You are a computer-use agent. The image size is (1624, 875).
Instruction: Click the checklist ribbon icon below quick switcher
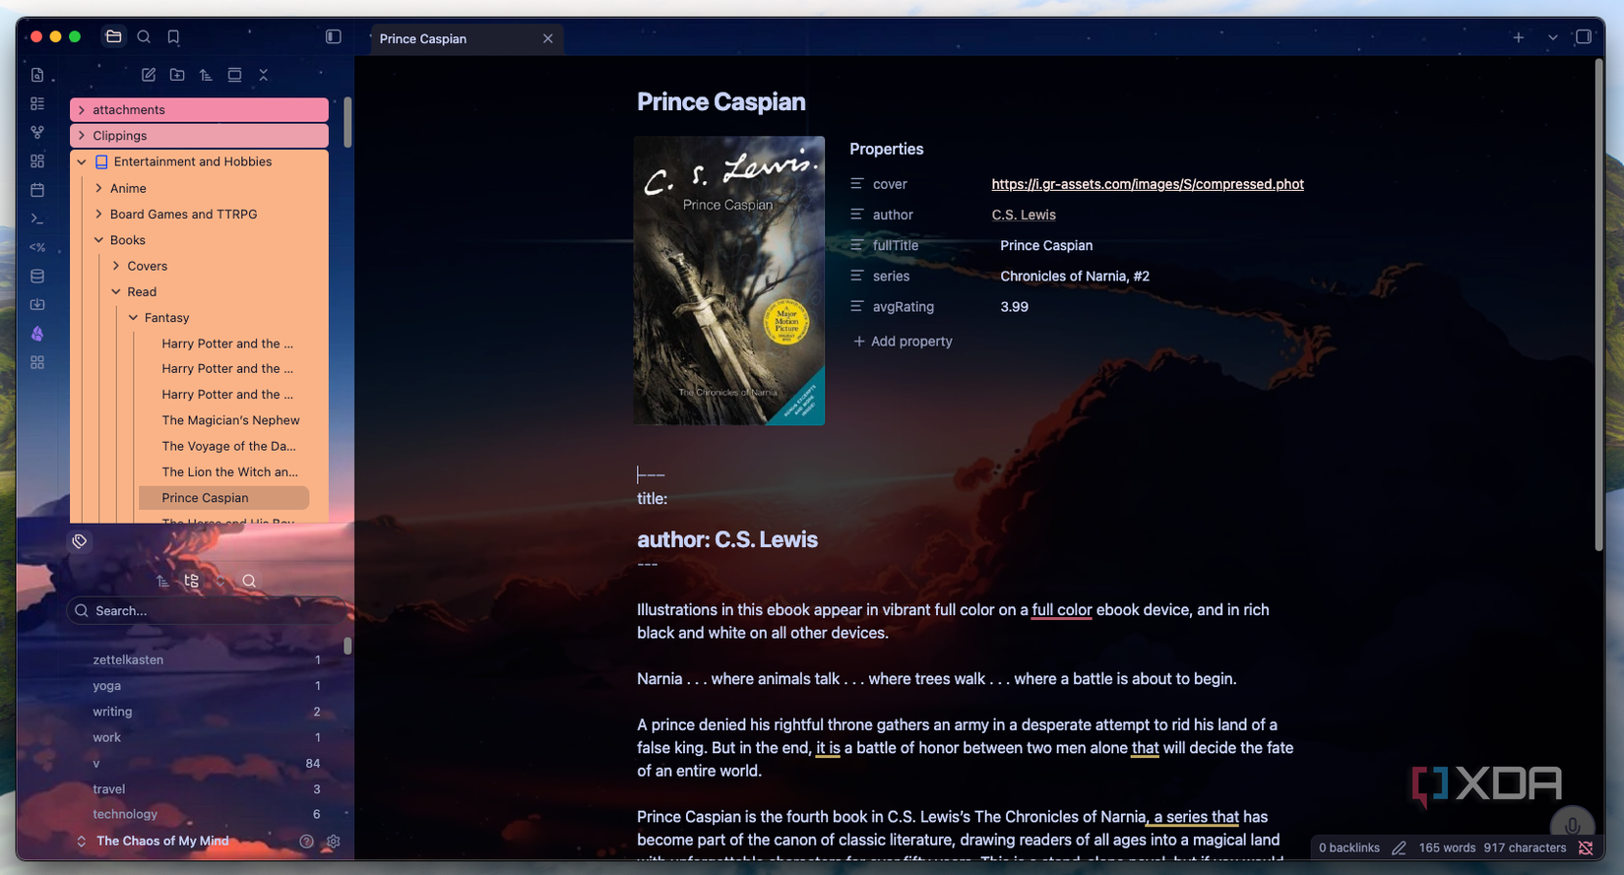point(37,103)
